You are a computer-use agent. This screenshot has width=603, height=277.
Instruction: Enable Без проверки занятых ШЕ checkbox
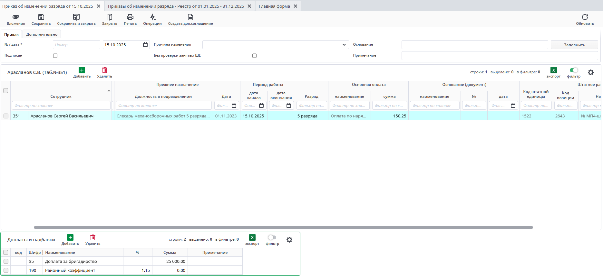(254, 56)
